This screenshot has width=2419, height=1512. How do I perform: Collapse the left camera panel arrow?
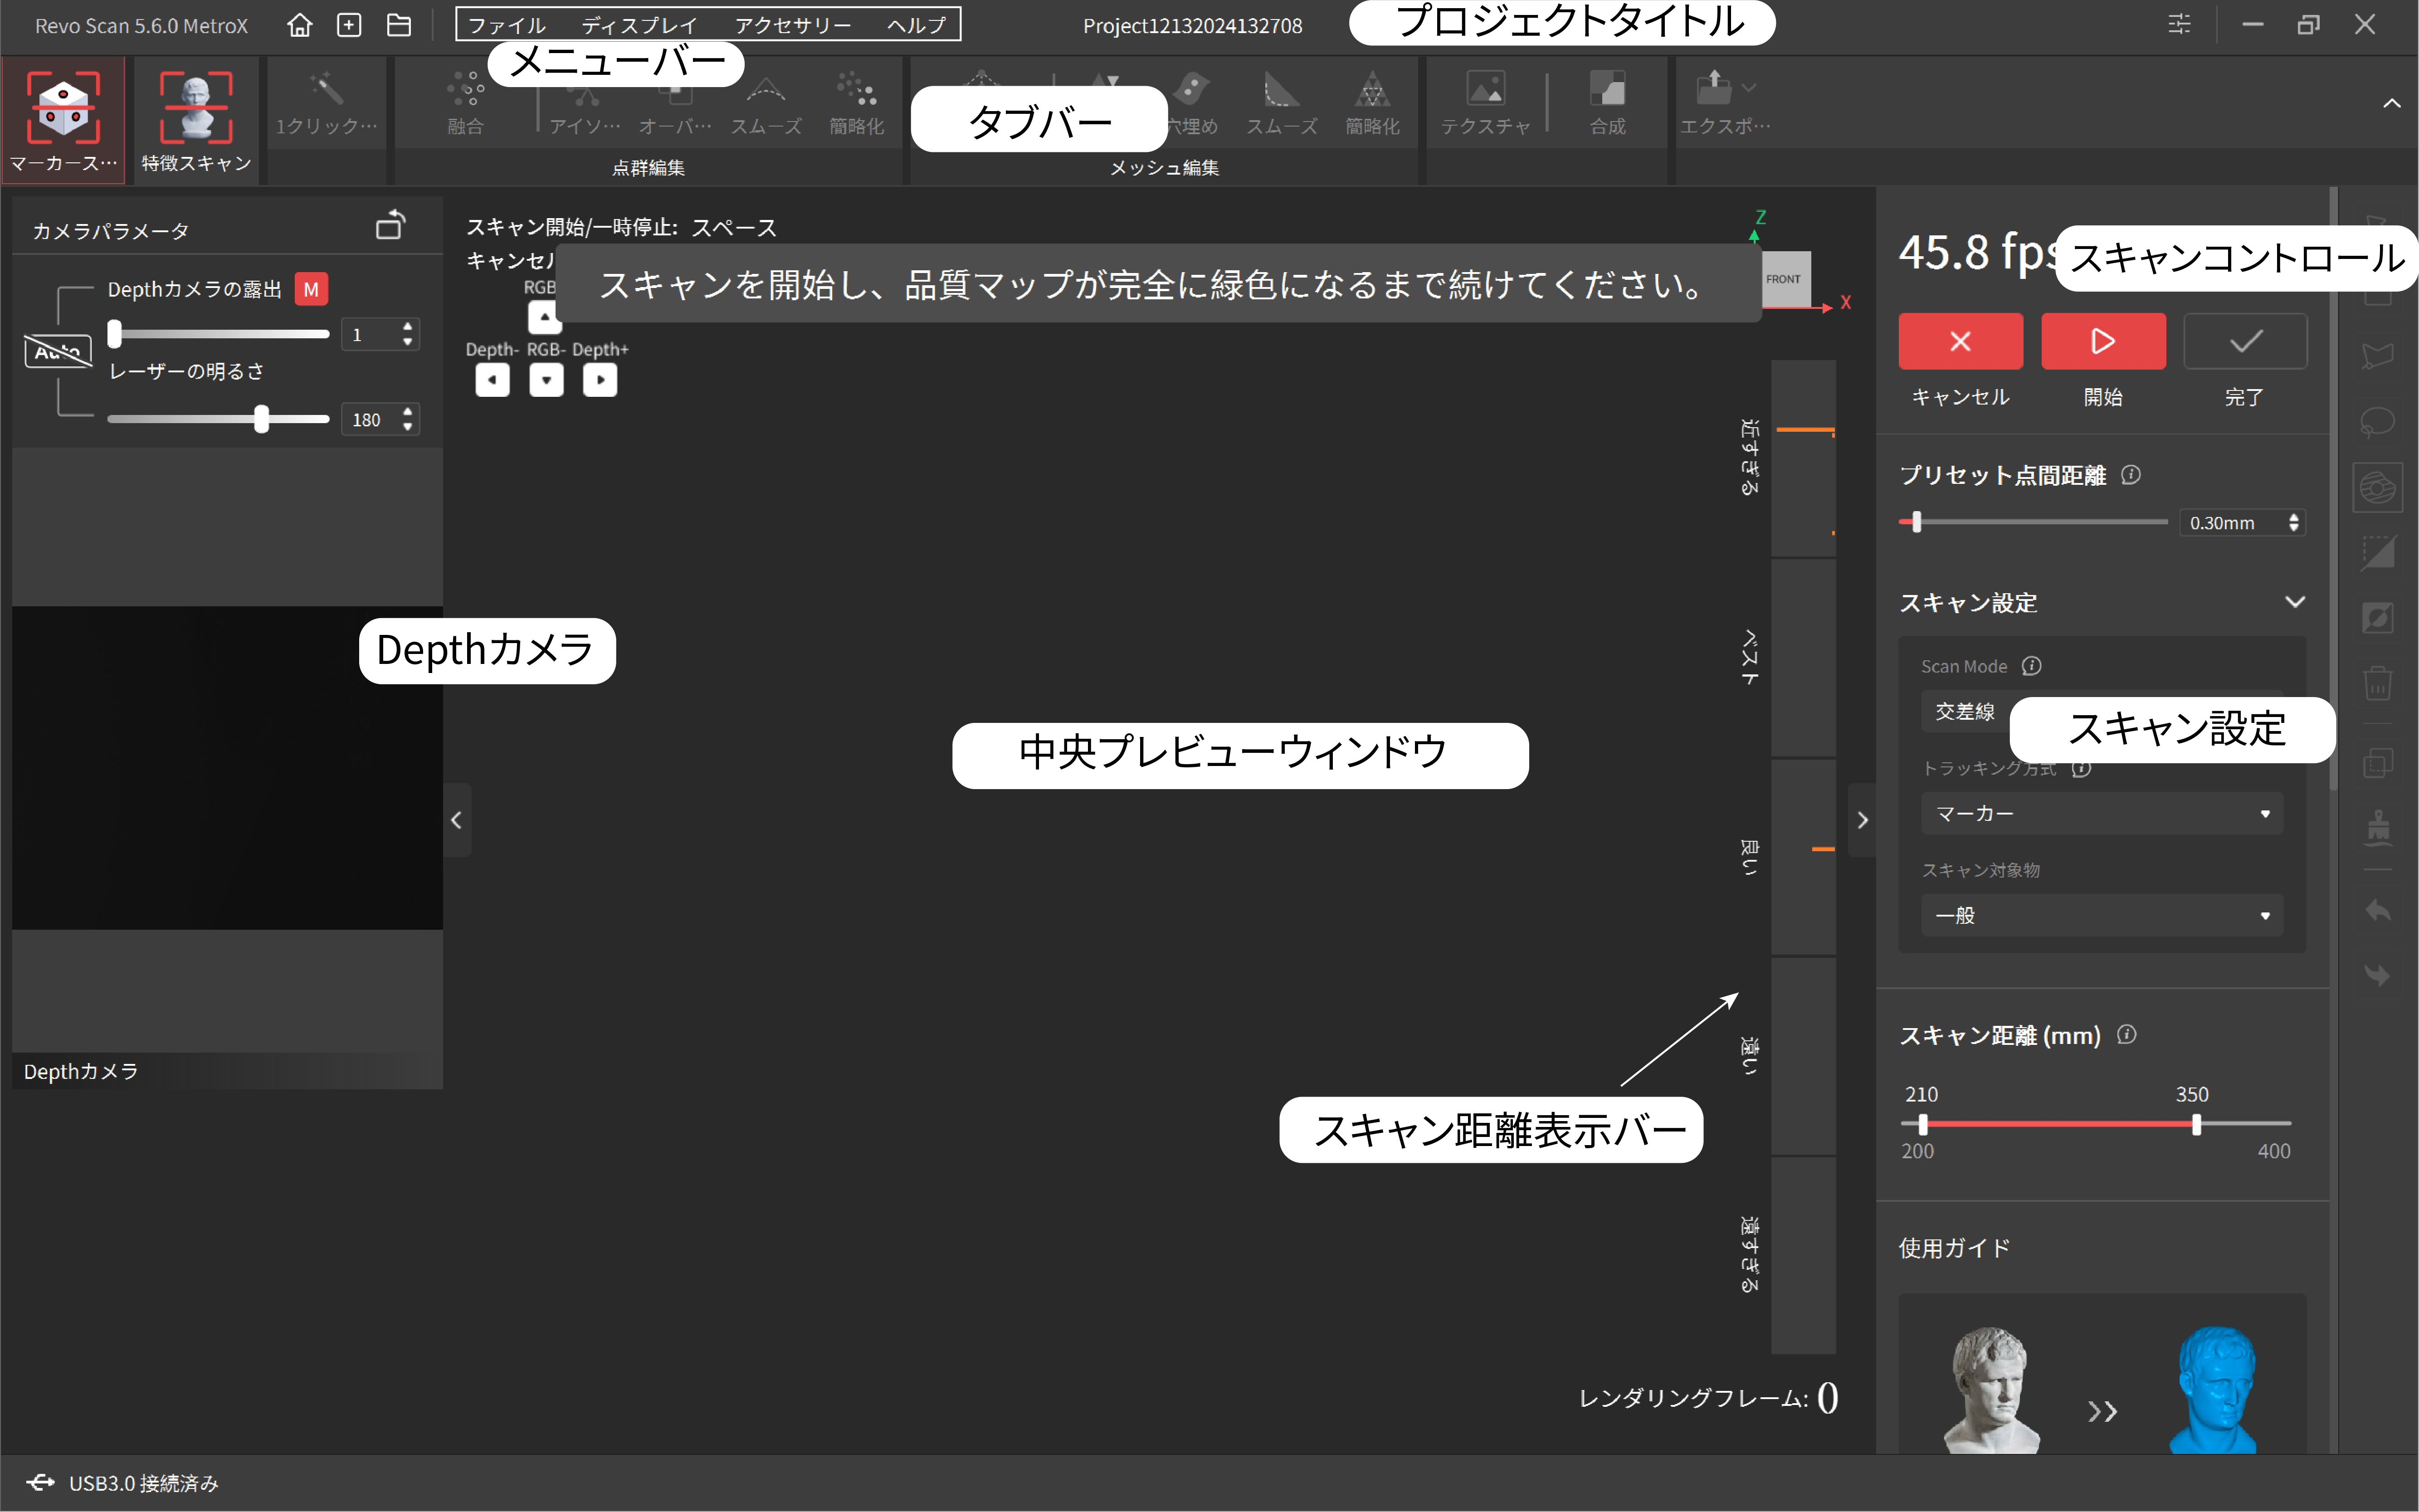[456, 820]
